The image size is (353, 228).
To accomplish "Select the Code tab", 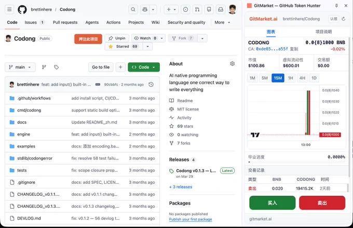I will point(12,22).
